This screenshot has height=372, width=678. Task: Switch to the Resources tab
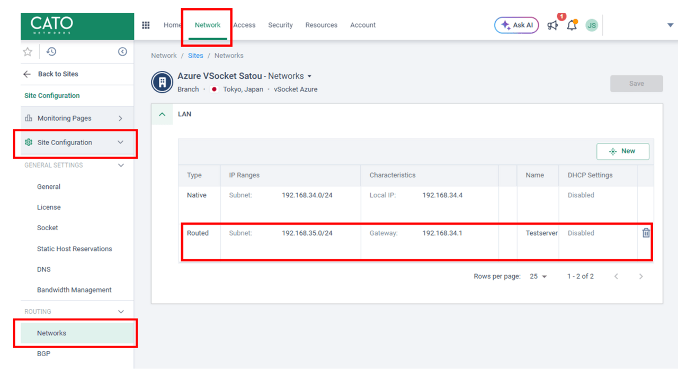[x=321, y=25]
